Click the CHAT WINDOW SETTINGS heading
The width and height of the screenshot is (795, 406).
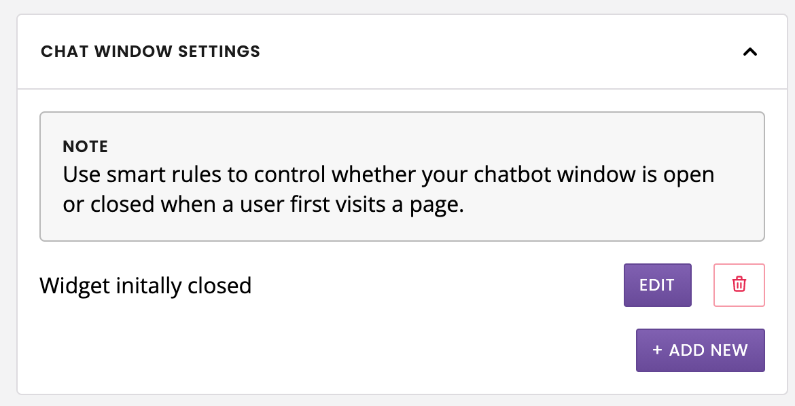point(151,51)
